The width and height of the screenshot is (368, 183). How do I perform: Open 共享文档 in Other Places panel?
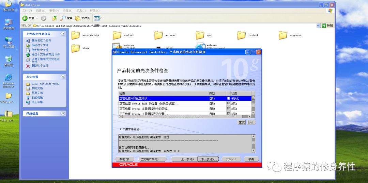pos(37,93)
